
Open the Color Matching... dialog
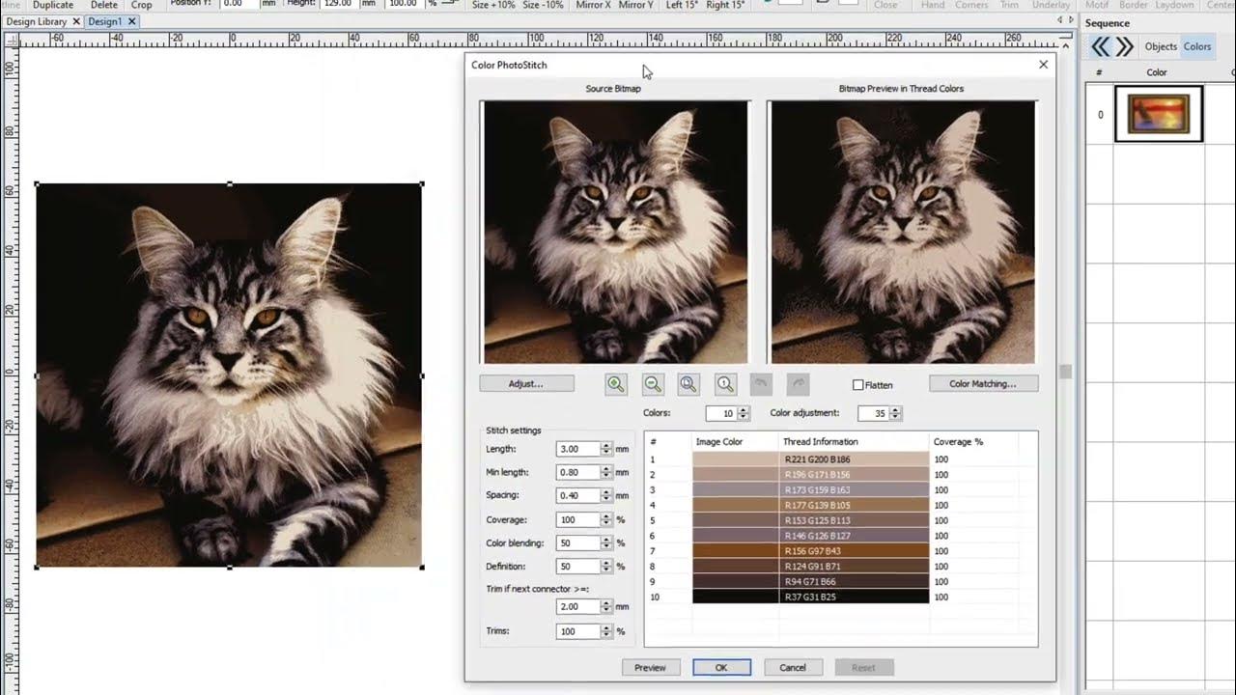click(983, 384)
